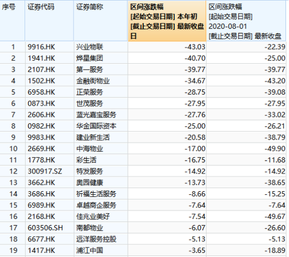Select stock code 1417.HK

42,251
